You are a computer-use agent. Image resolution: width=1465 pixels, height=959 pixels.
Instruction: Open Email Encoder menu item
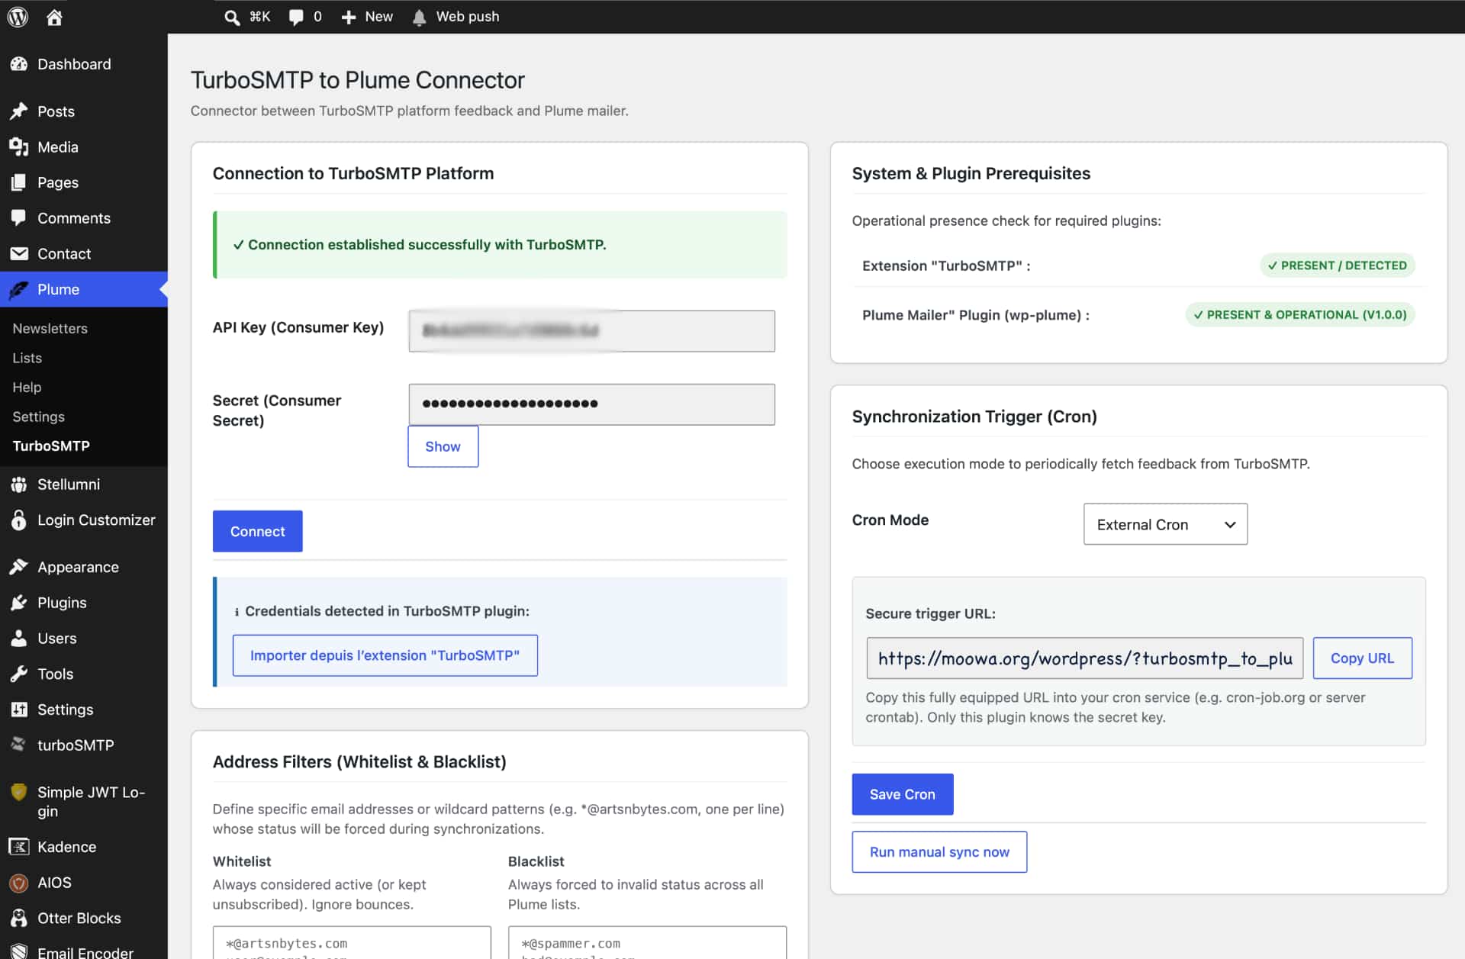click(84, 951)
